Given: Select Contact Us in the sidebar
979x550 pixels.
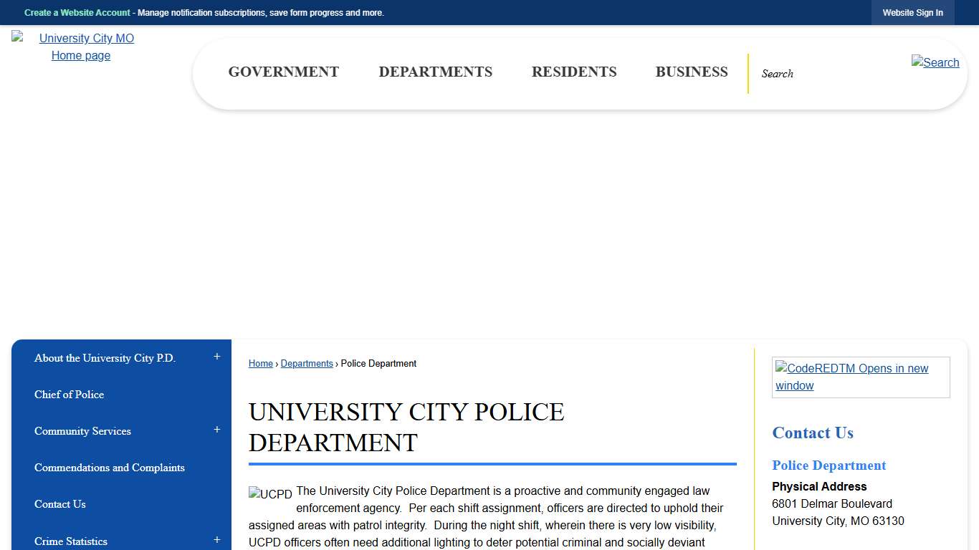Looking at the screenshot, I should point(59,504).
